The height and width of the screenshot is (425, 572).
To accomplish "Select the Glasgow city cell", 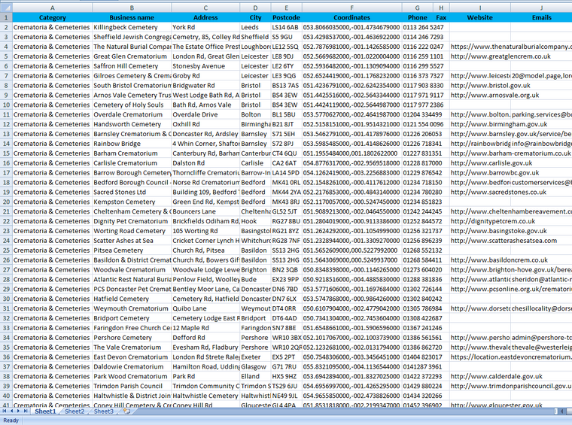I will pos(255,366).
